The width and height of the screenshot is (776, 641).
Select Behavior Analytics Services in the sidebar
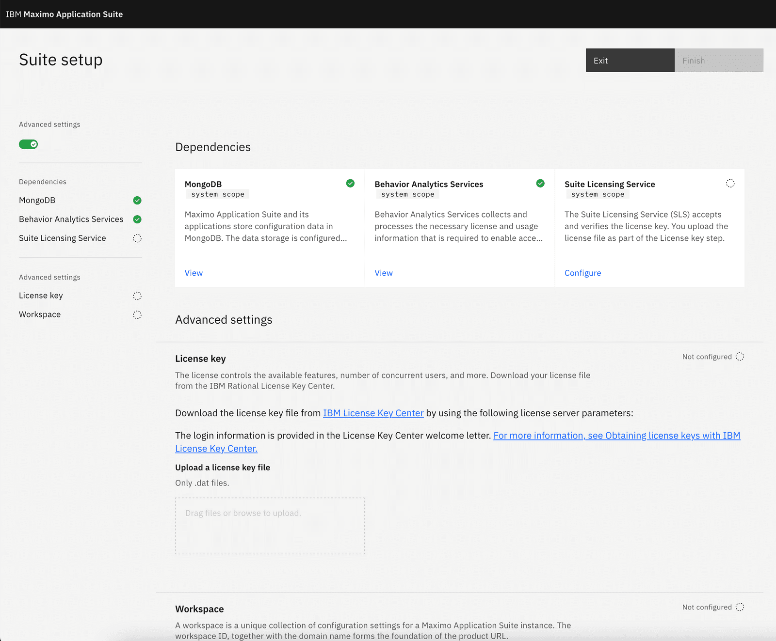[70, 219]
